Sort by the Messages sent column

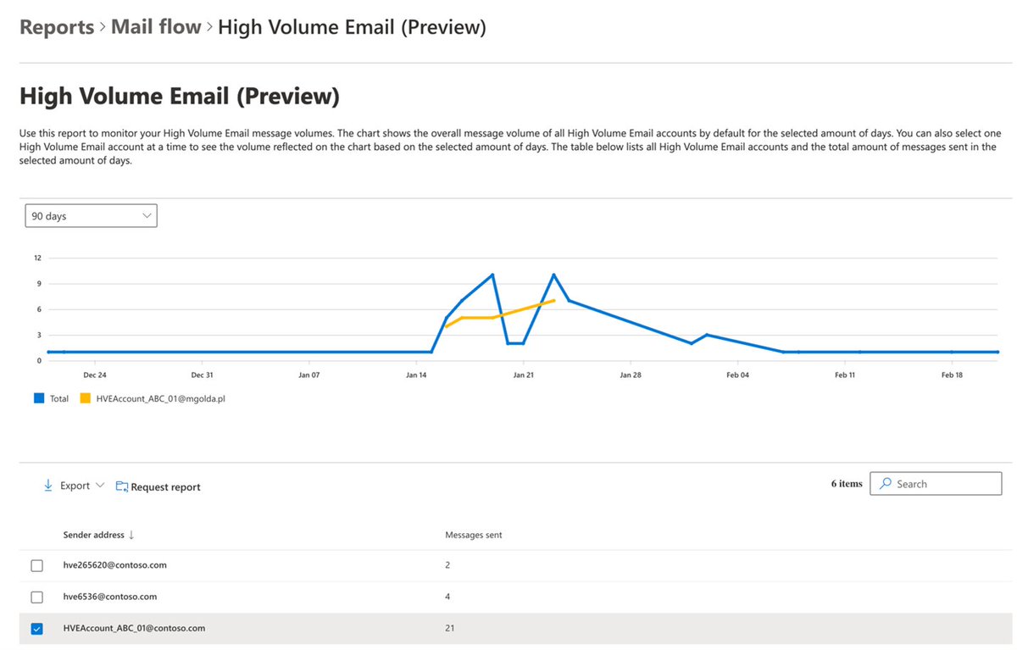coord(475,535)
